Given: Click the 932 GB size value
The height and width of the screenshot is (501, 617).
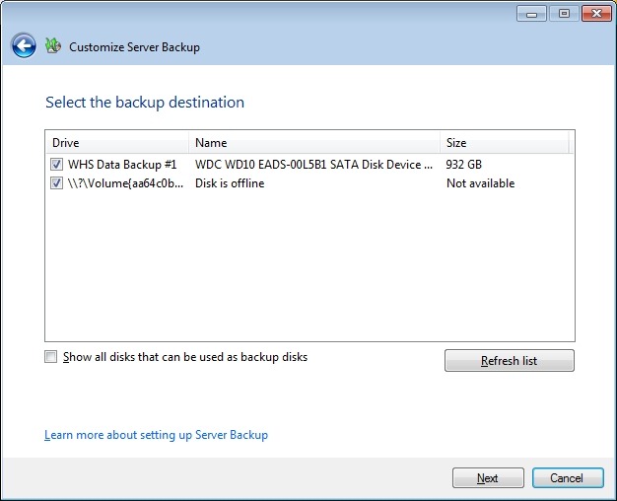Looking at the screenshot, I should [464, 165].
